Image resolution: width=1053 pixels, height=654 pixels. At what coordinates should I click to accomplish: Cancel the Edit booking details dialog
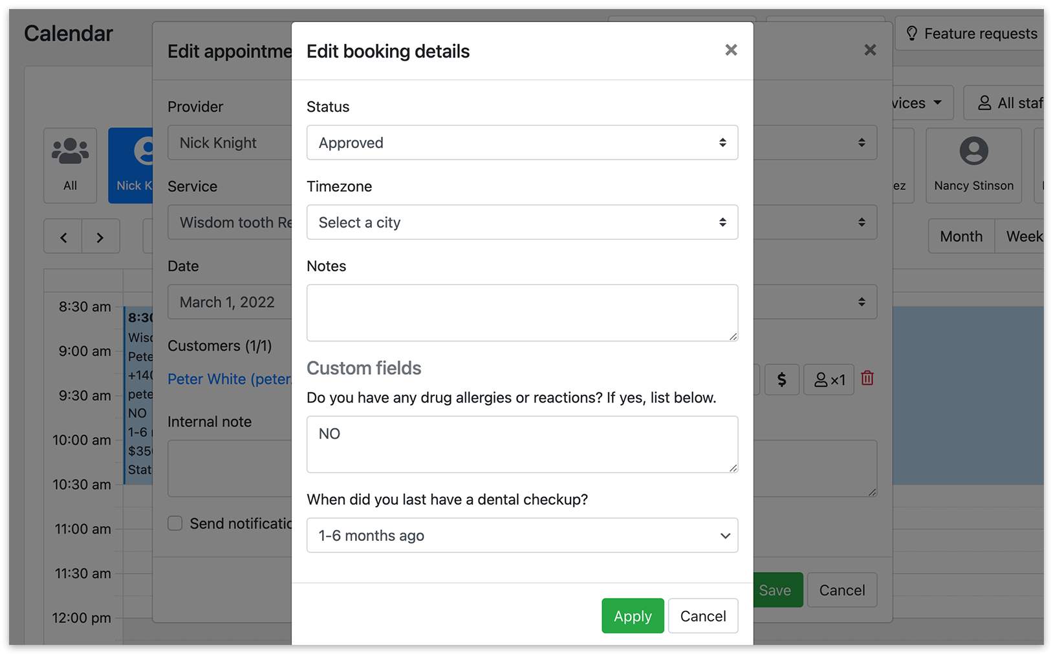(x=703, y=616)
